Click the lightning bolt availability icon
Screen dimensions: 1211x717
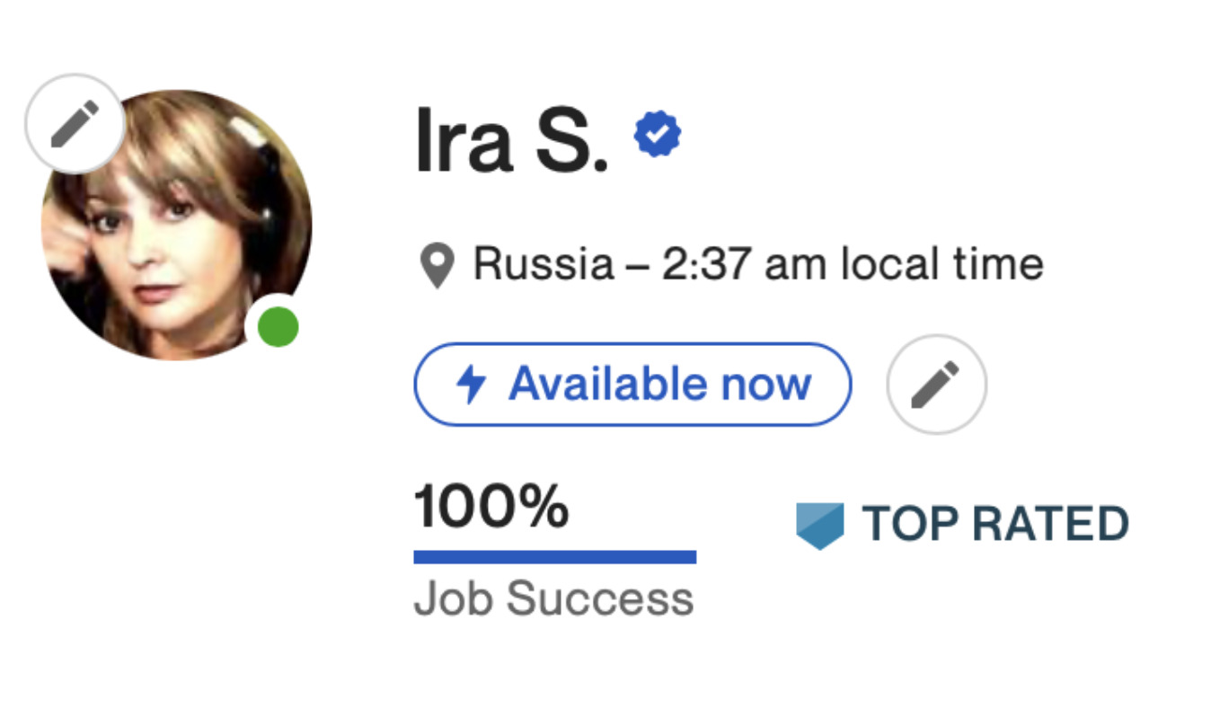pos(472,385)
